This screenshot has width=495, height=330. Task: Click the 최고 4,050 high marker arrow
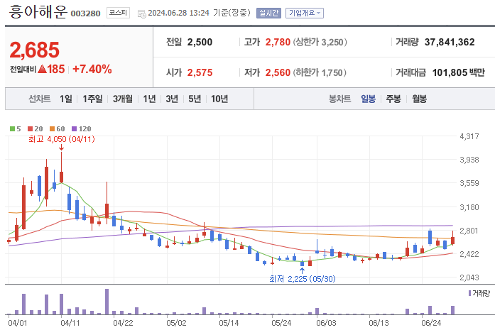[x=61, y=147]
